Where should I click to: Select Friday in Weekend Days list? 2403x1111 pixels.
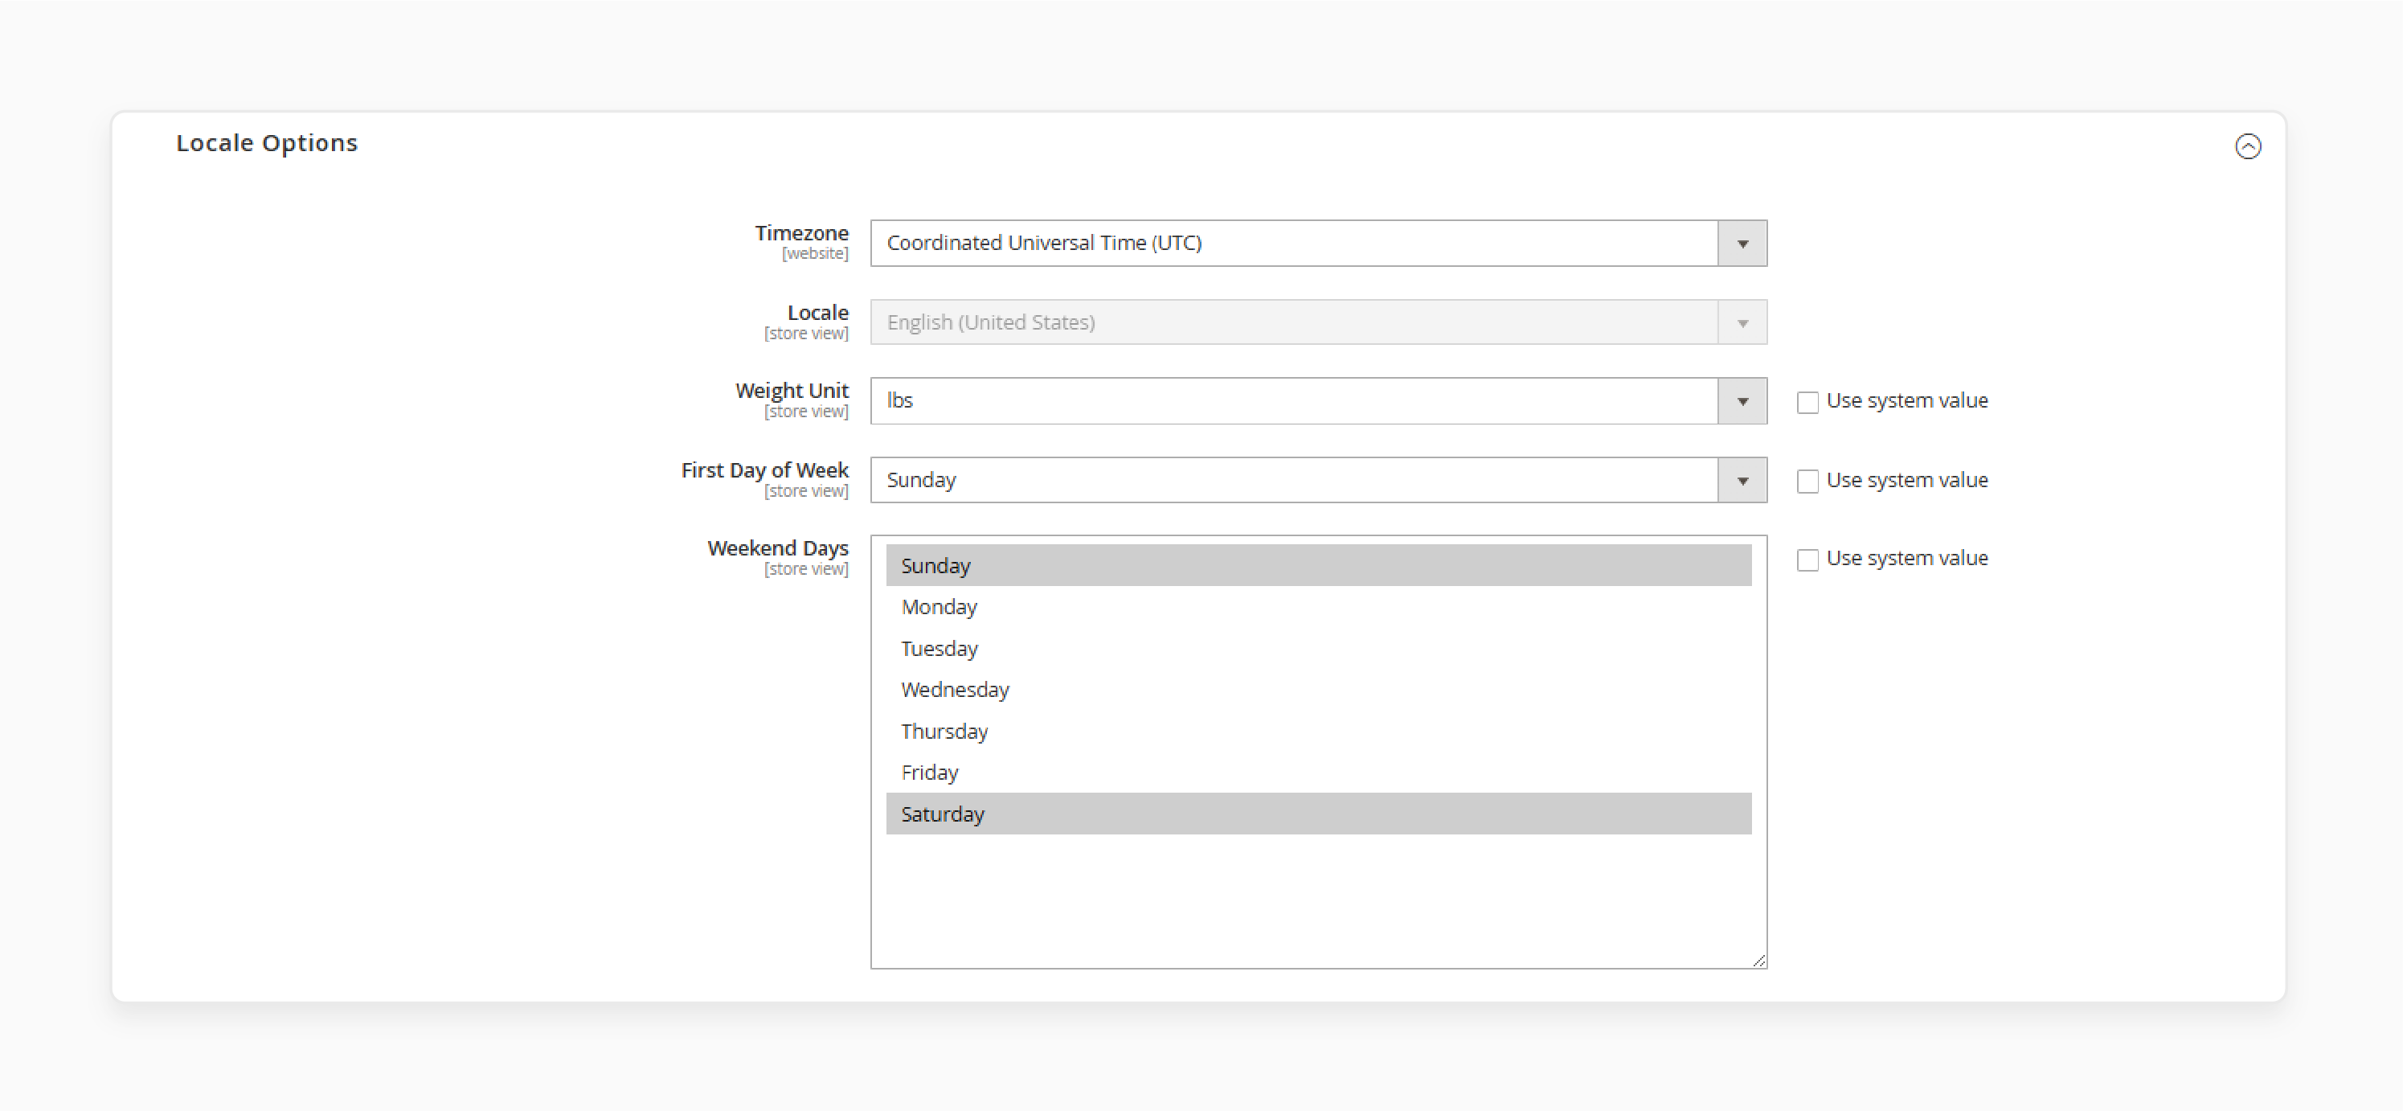pos(1318,773)
